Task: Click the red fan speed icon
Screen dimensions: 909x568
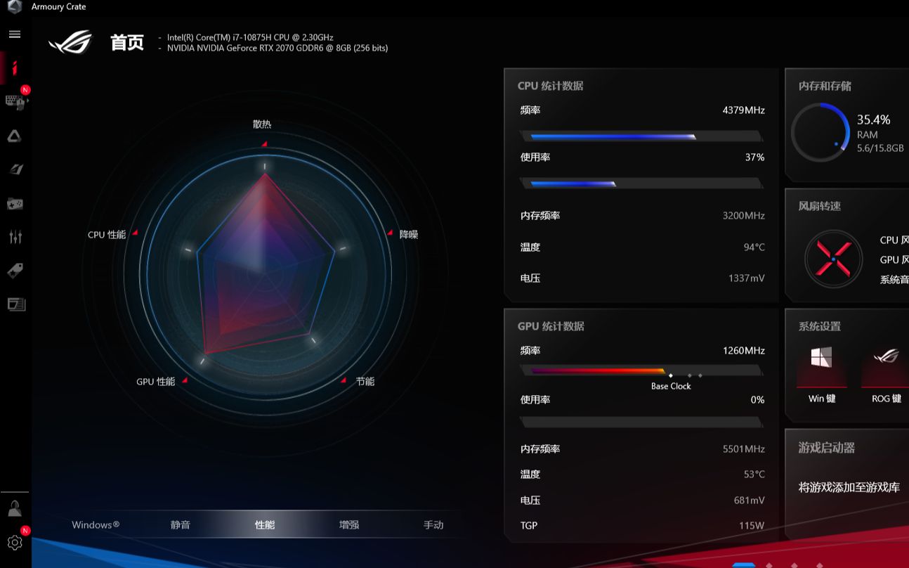Action: (x=833, y=259)
